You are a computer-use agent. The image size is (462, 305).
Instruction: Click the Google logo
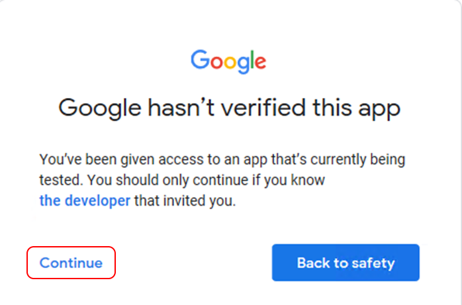pyautogui.click(x=228, y=62)
